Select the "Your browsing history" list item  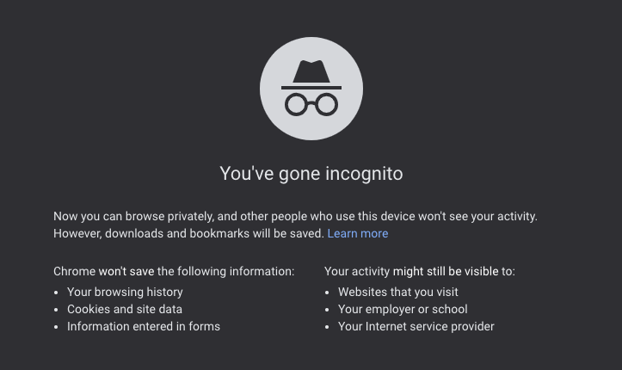[x=125, y=292]
